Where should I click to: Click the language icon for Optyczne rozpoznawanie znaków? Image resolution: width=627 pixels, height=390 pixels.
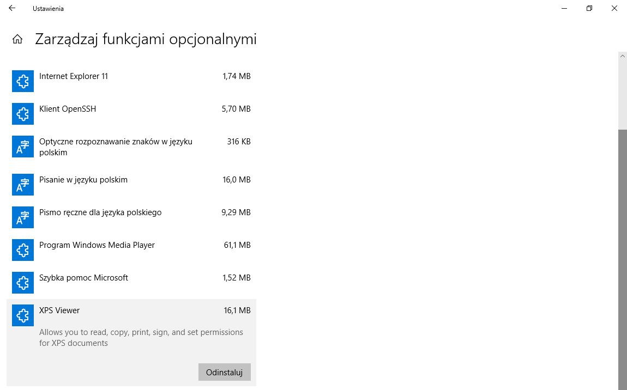pyautogui.click(x=22, y=146)
